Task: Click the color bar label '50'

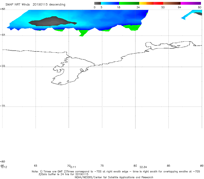Action: pyautogui.click(x=163, y=7)
